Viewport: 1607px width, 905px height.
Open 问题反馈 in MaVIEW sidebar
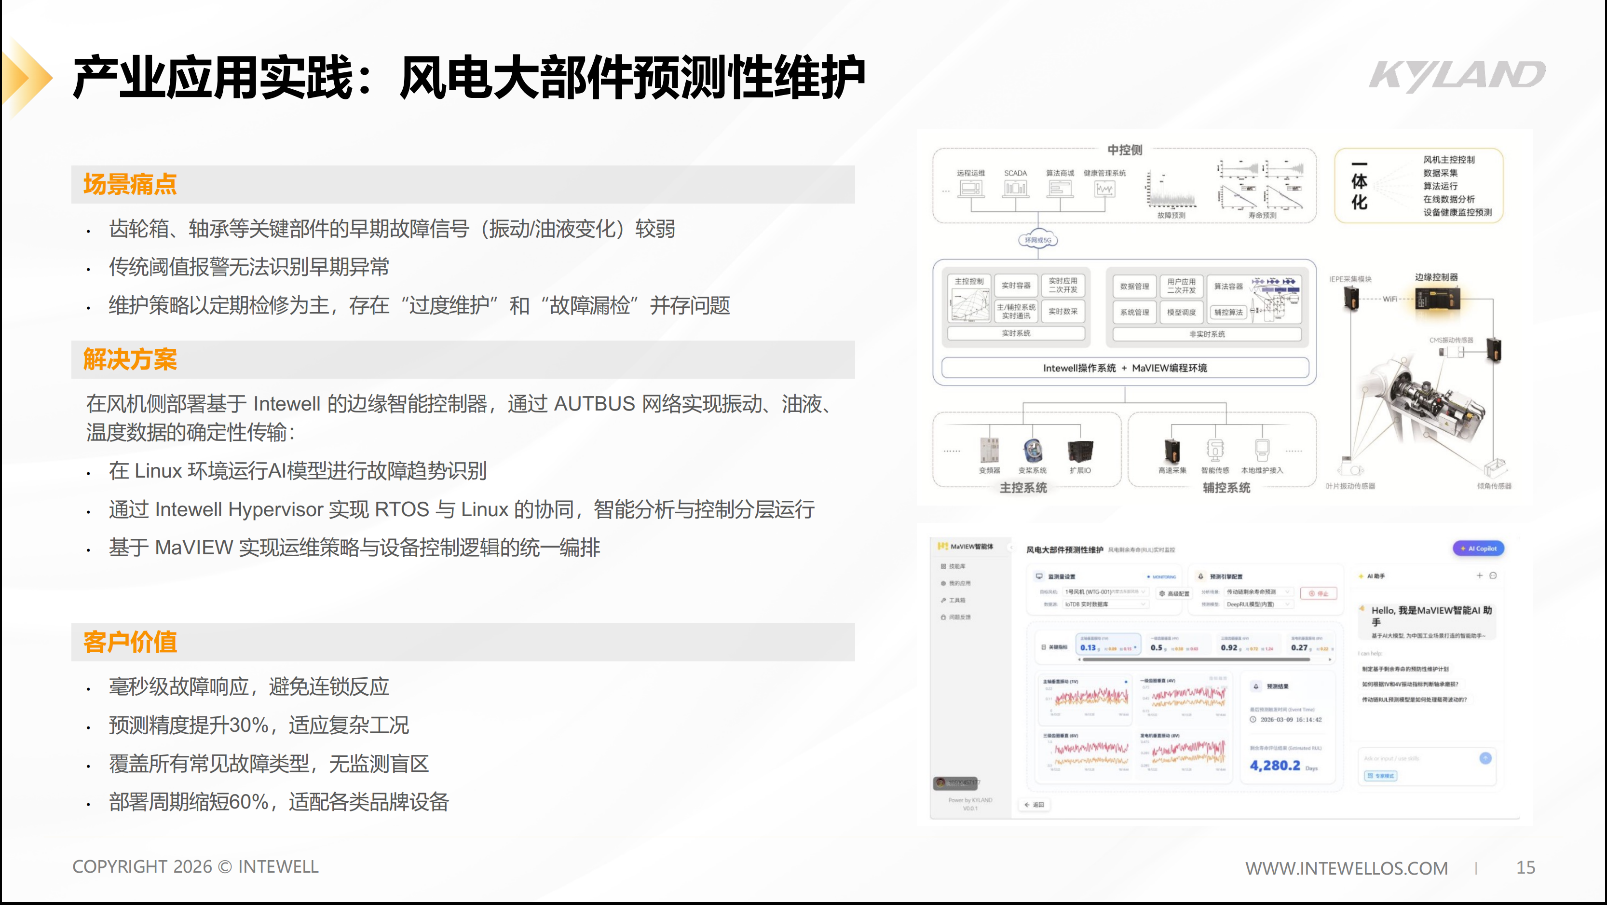(x=956, y=617)
